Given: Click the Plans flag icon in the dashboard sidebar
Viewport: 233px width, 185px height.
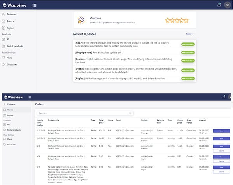Looking at the screenshot, I should [x=3, y=58].
